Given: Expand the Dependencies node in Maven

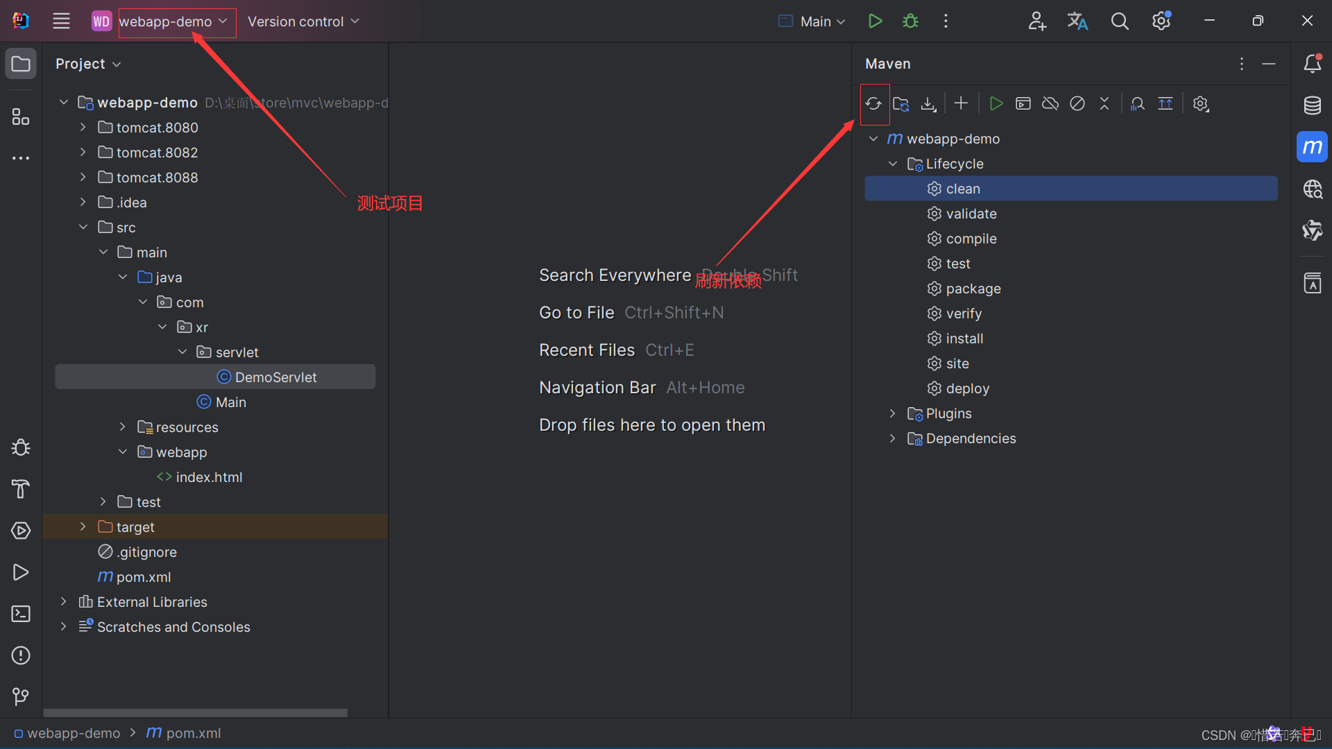Looking at the screenshot, I should [893, 438].
